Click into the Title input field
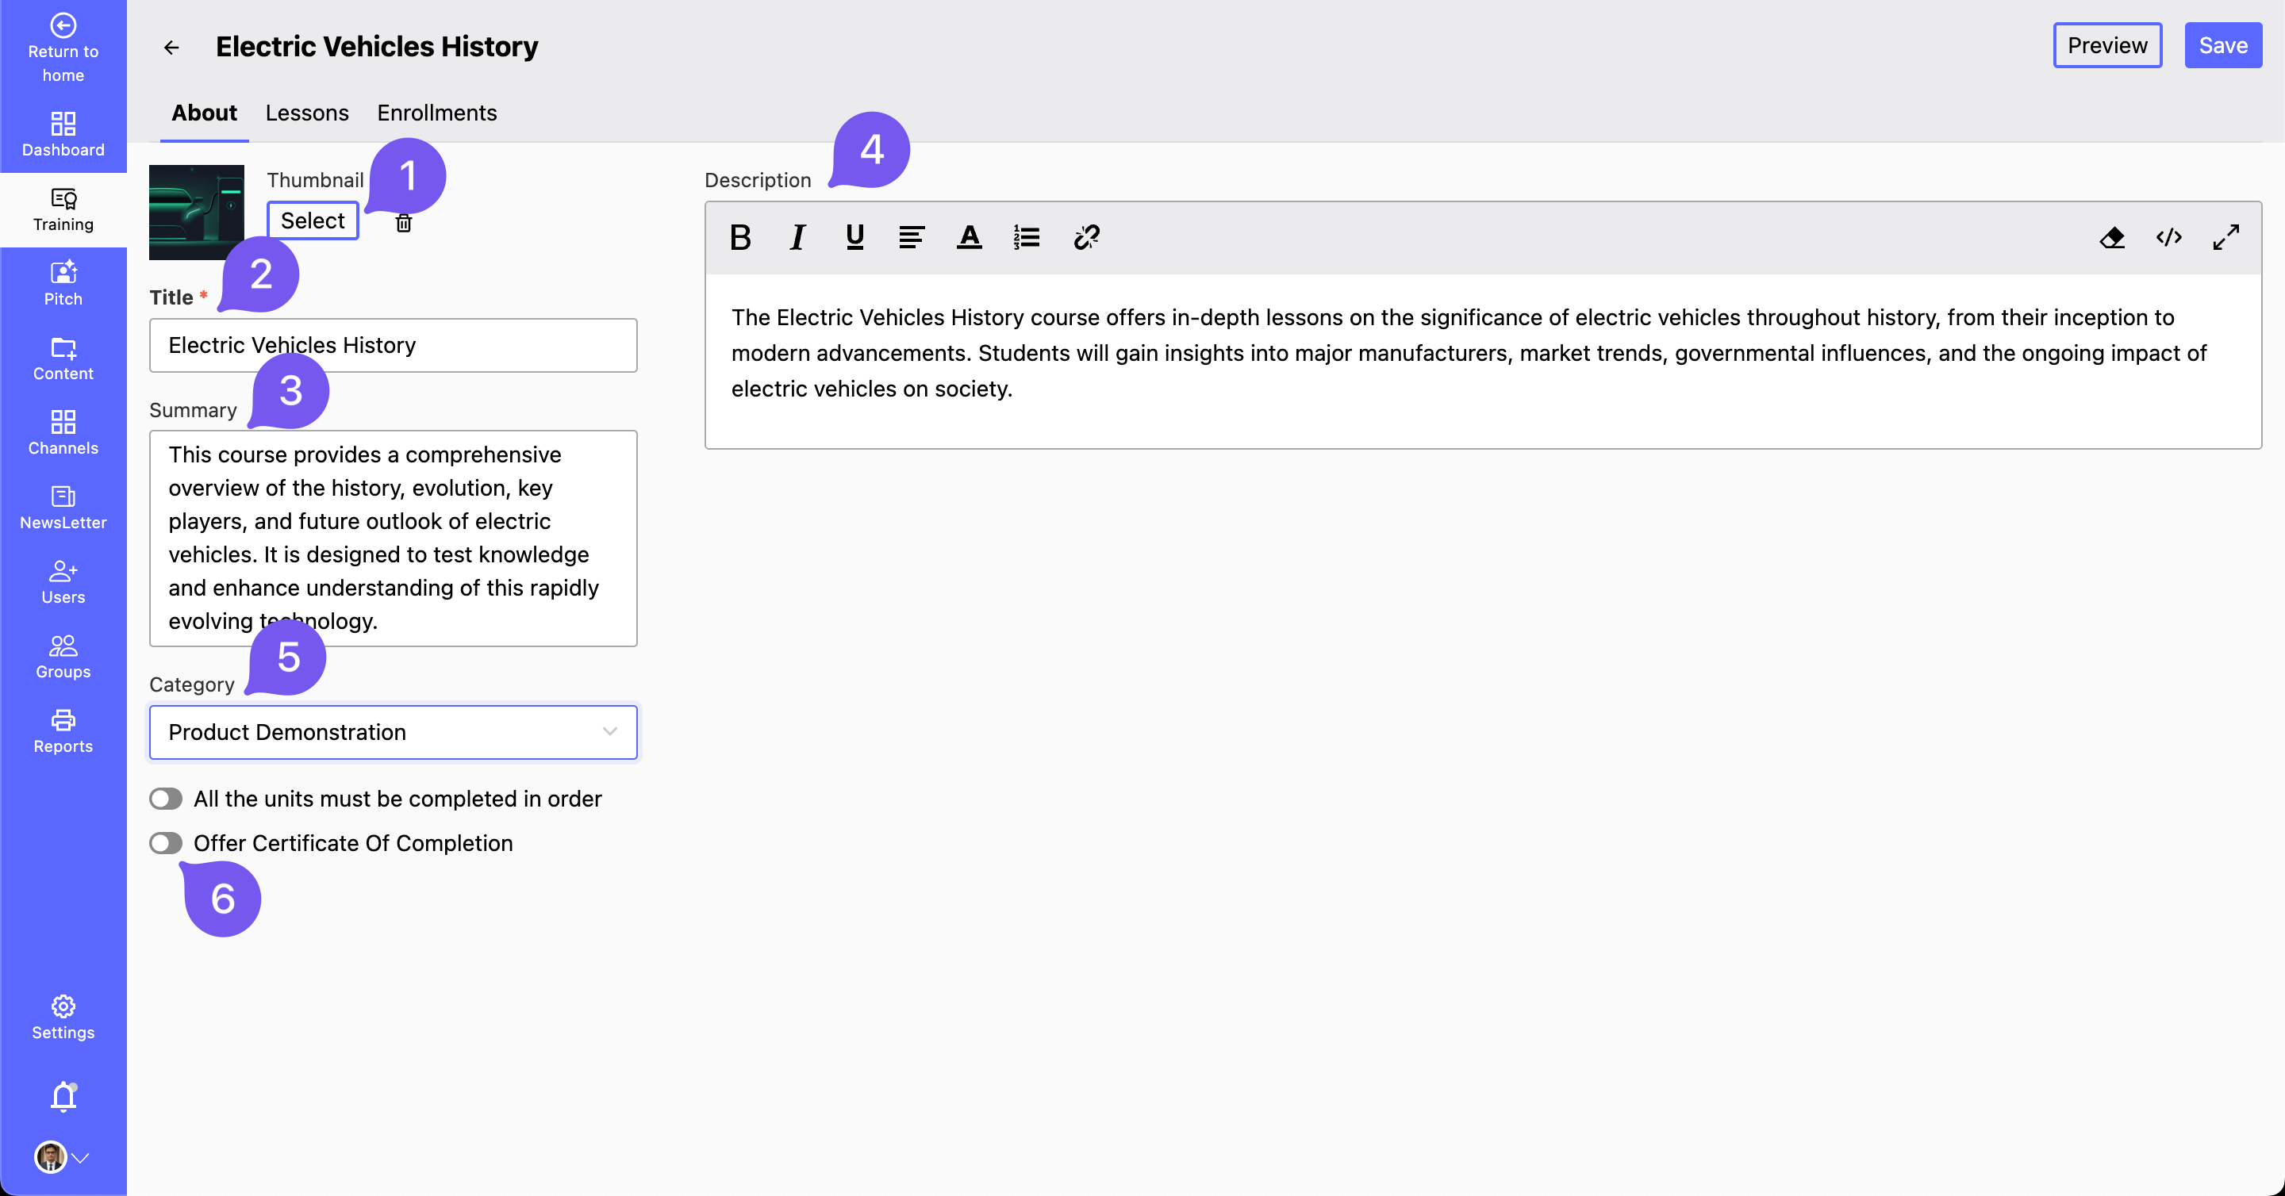This screenshot has height=1196, width=2285. tap(393, 345)
